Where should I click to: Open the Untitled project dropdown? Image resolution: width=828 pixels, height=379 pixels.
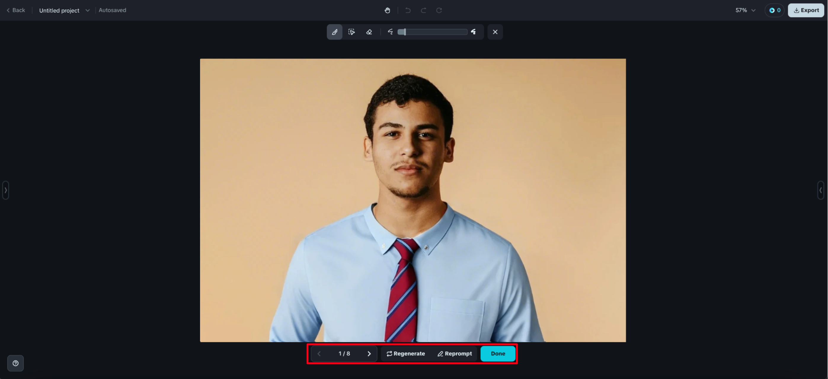coord(64,10)
